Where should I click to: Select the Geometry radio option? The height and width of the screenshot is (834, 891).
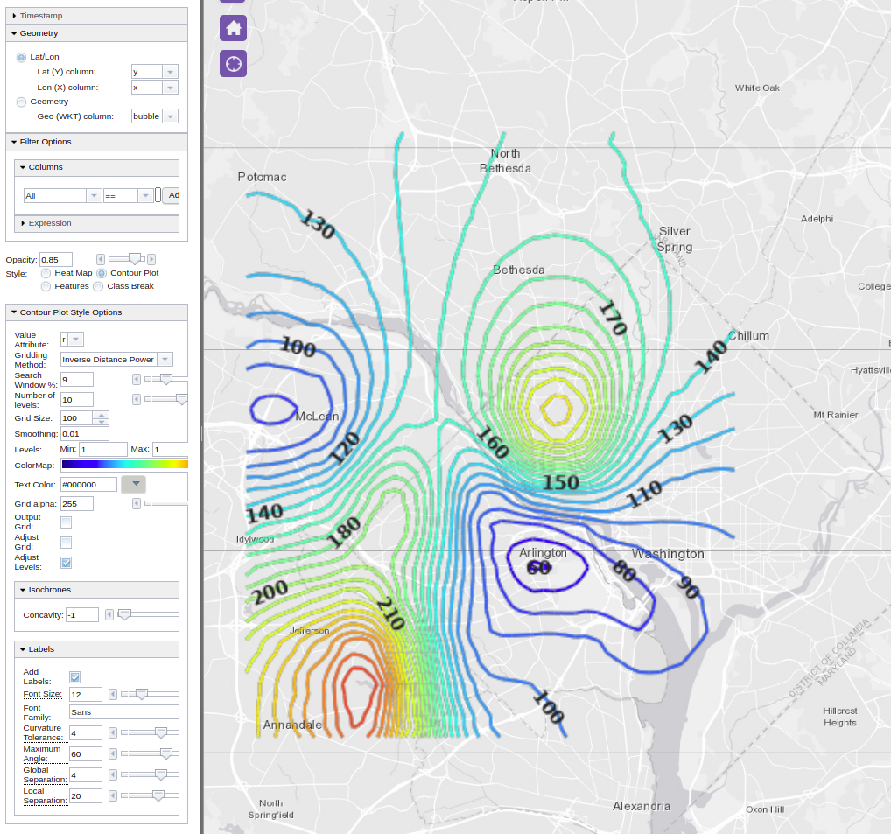coord(21,102)
